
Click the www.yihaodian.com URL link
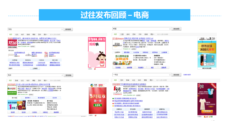[129, 95]
